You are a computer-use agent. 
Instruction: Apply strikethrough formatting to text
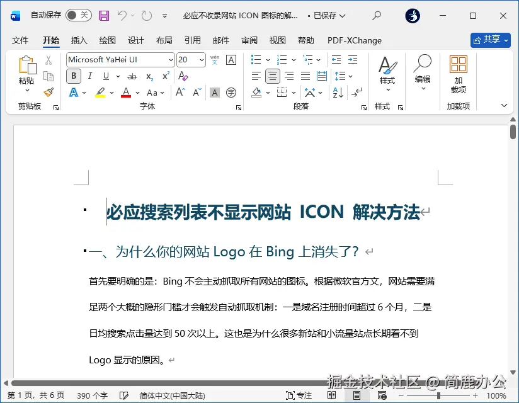[x=134, y=76]
